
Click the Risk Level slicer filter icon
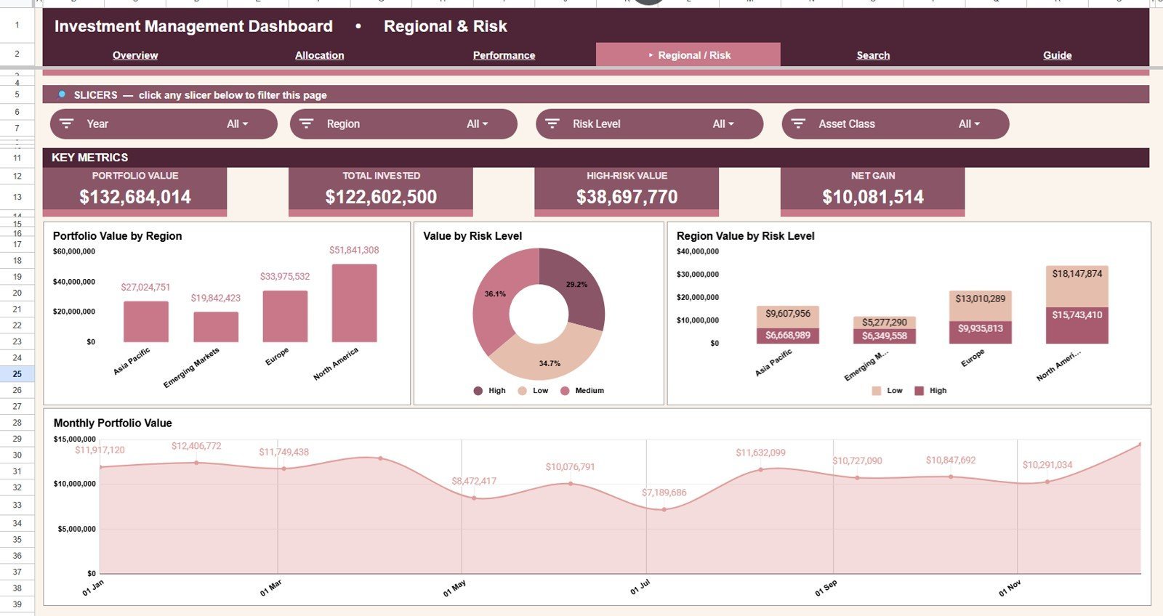tap(552, 124)
